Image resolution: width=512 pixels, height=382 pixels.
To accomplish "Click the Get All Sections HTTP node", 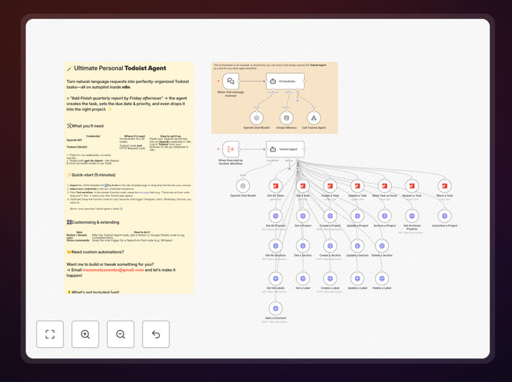I will pos(275,246).
